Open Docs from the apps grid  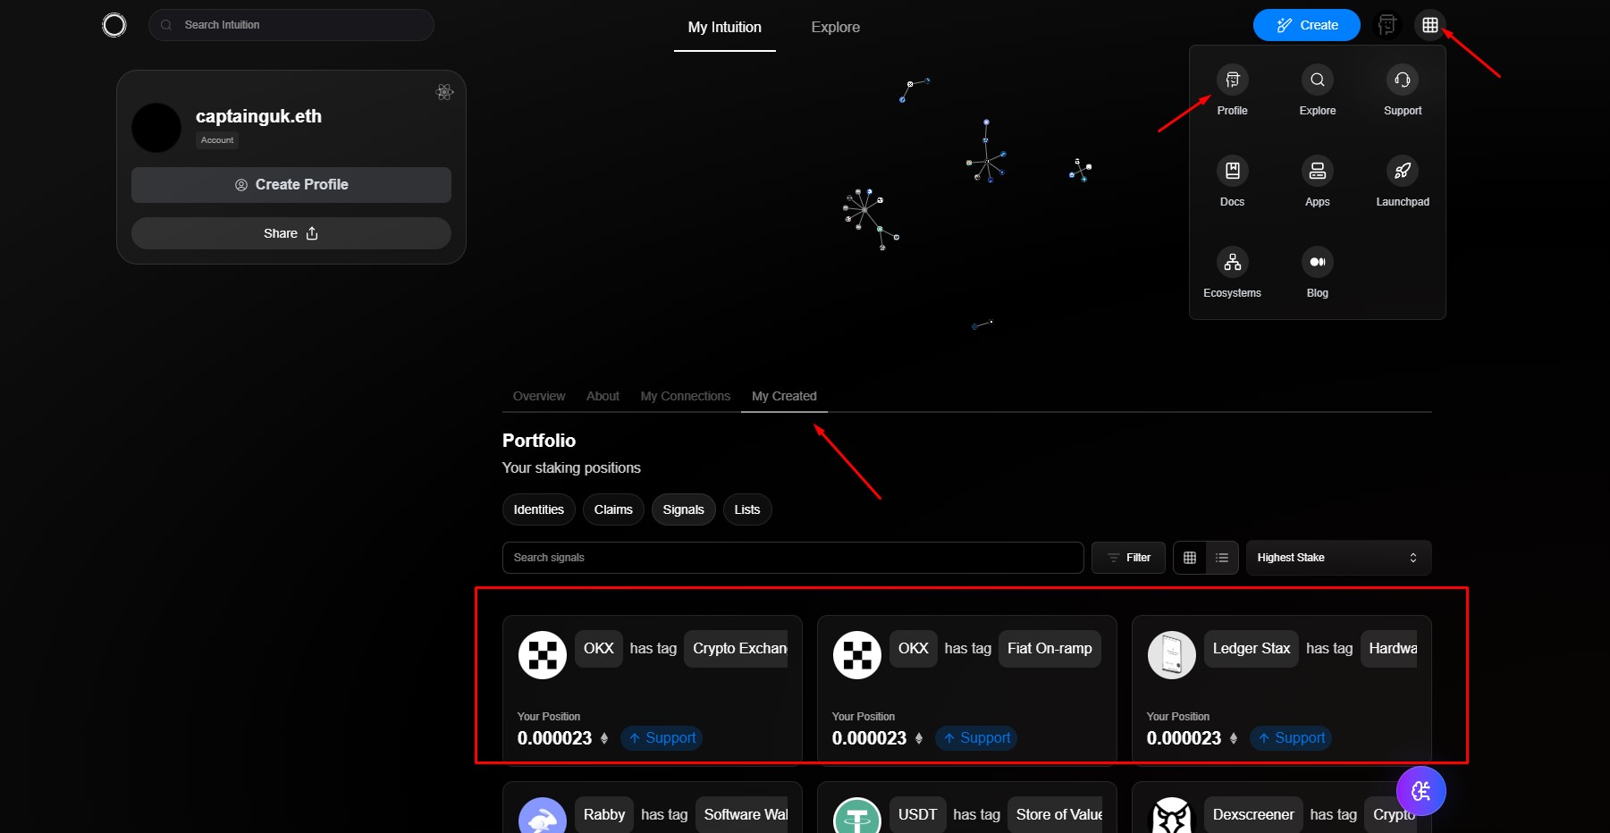click(x=1232, y=172)
